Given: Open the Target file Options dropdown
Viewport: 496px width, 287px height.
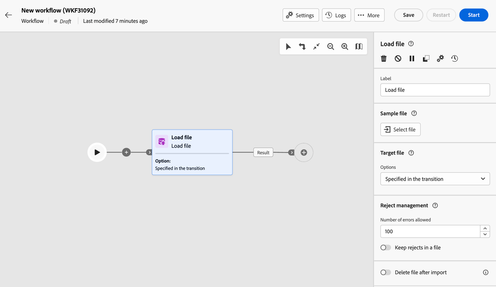Looking at the screenshot, I should tap(435, 179).
